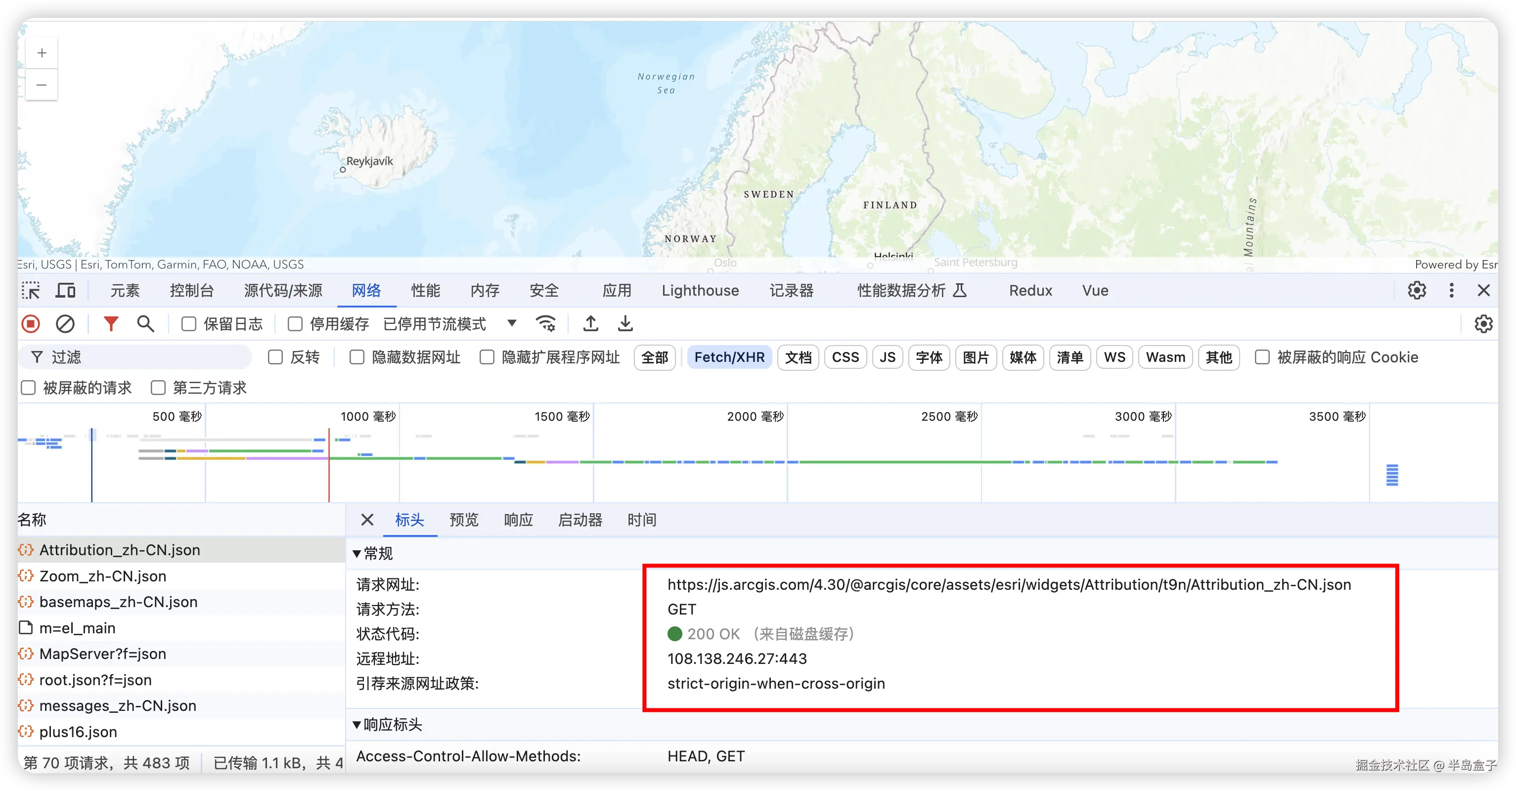This screenshot has height=791, width=1516.
Task: Click the inspect element selector icon
Action: coord(31,291)
